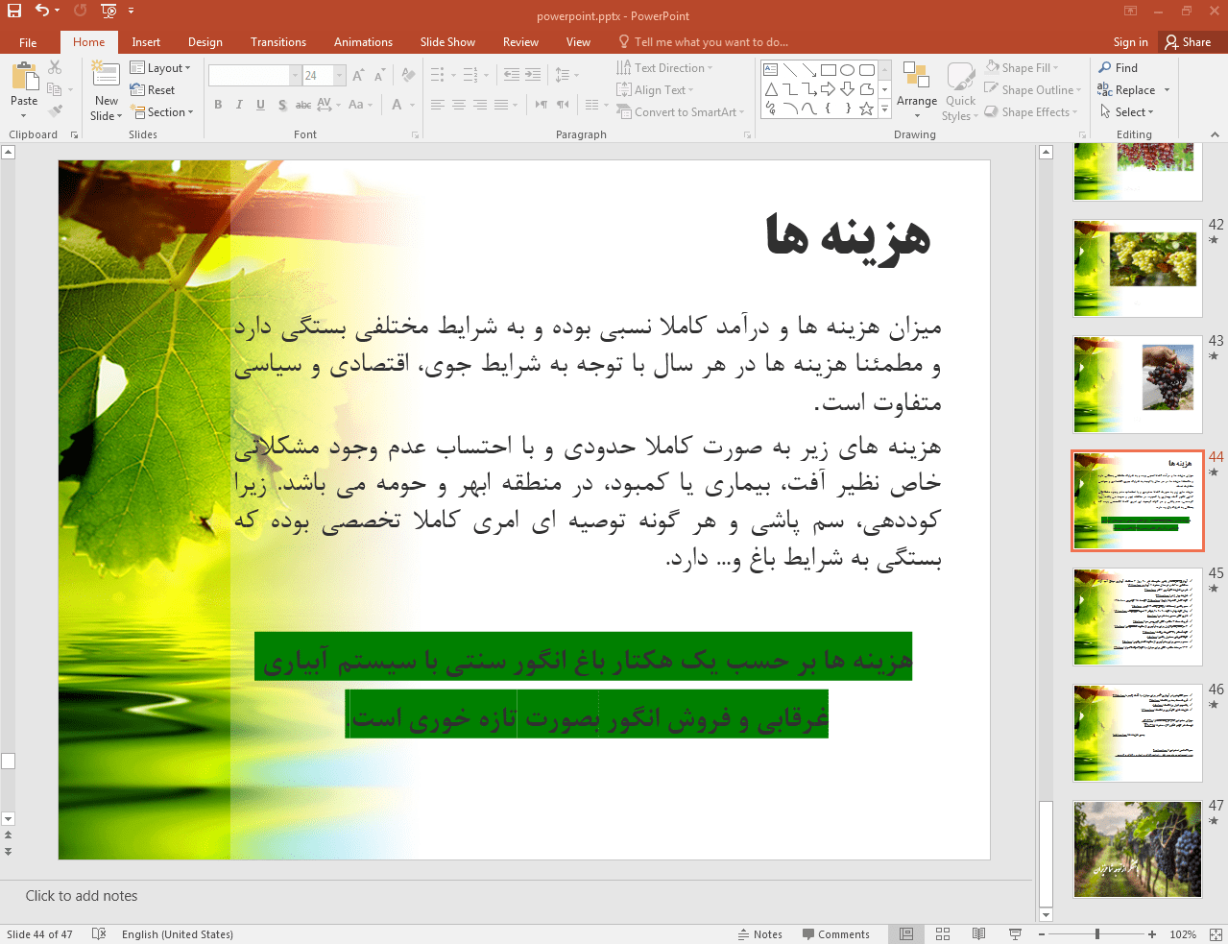Align text to the left
Screen dimensions: 1228x944
pyautogui.click(x=438, y=105)
